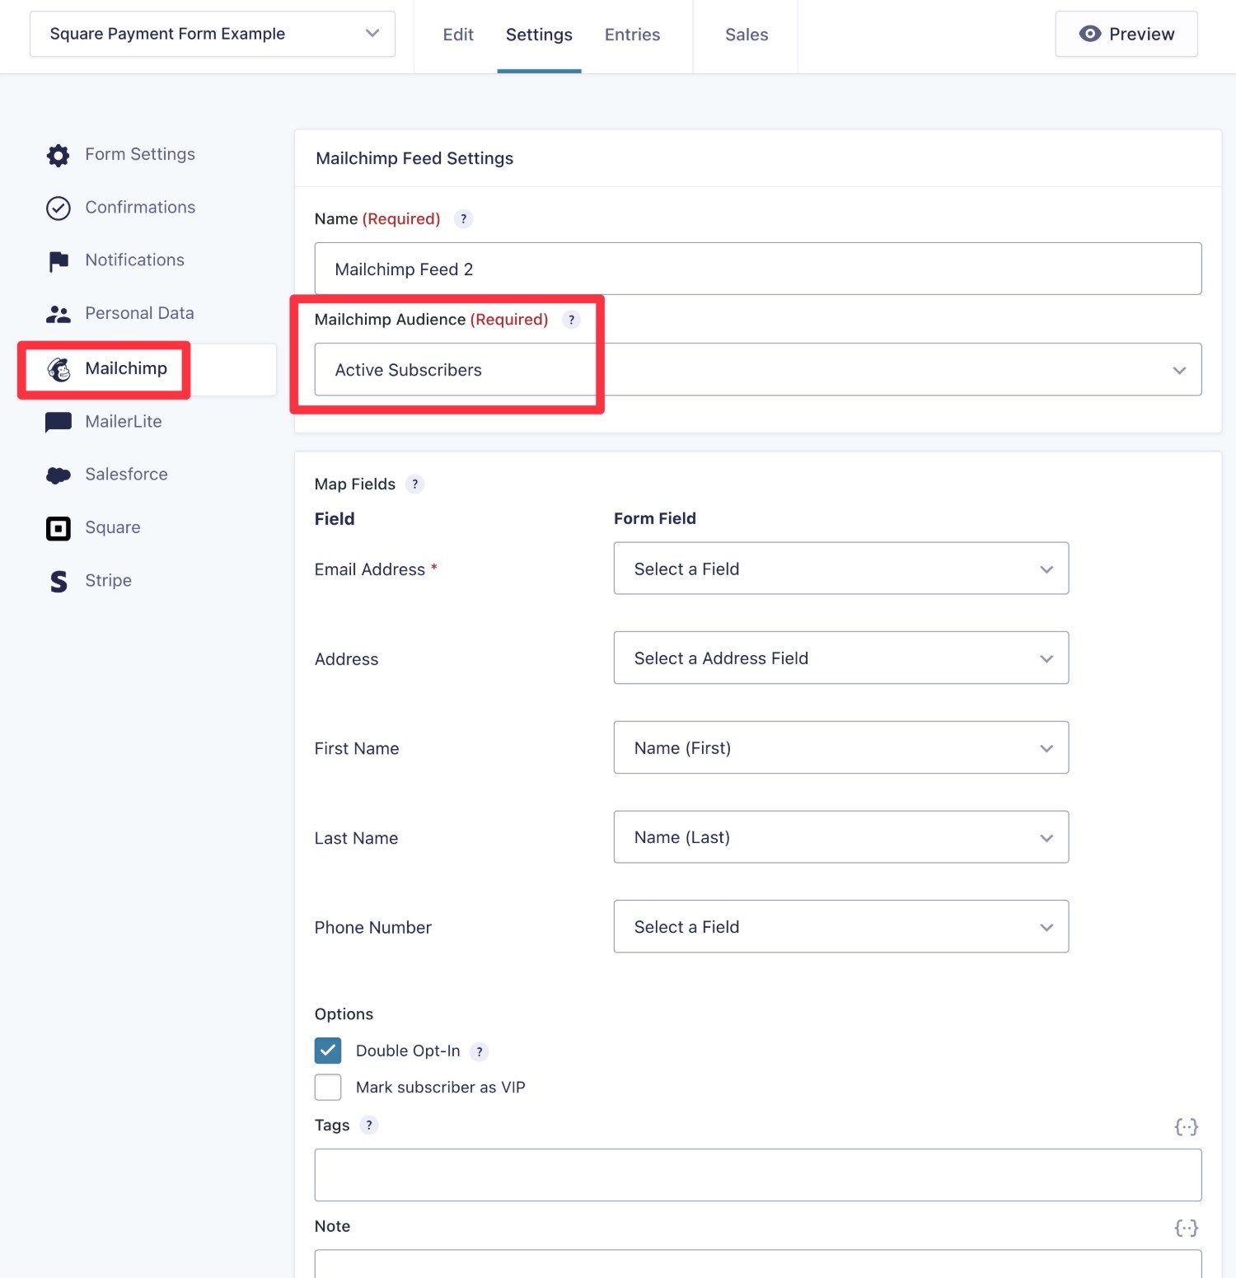Click the Form Settings gear icon
This screenshot has width=1236, height=1278.
tap(58, 155)
